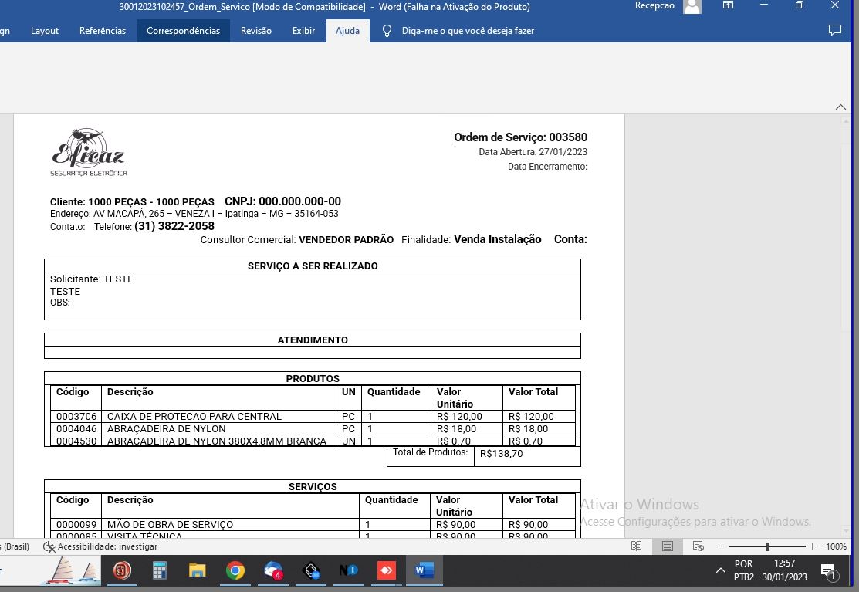This screenshot has width=859, height=592.
Task: Click the POR PTB2 language indicator
Action: click(x=743, y=570)
